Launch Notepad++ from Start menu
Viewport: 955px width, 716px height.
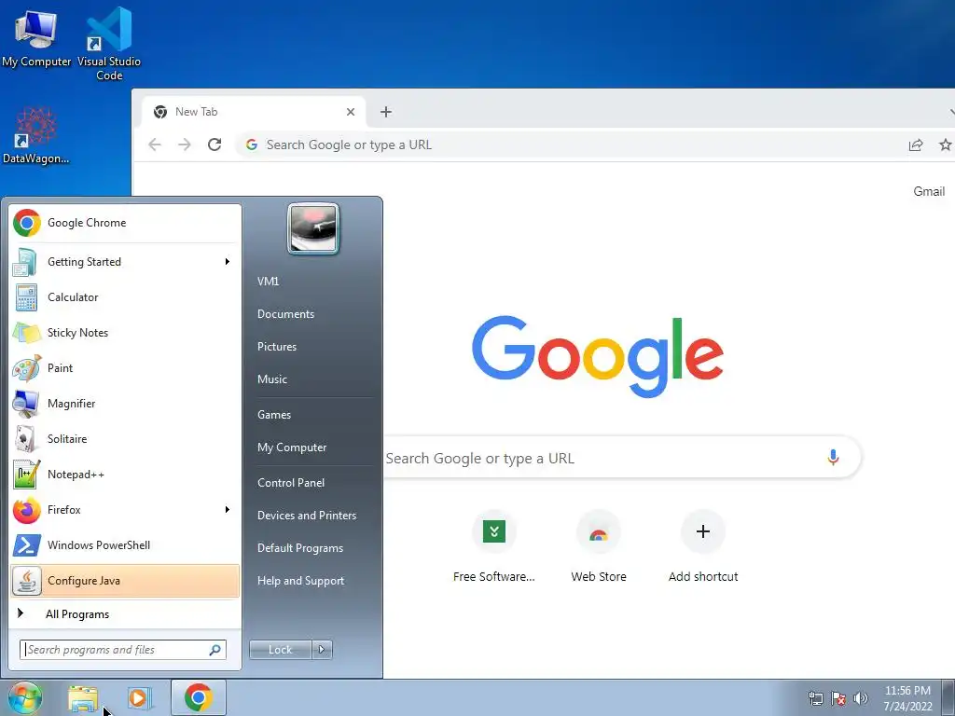(125, 475)
